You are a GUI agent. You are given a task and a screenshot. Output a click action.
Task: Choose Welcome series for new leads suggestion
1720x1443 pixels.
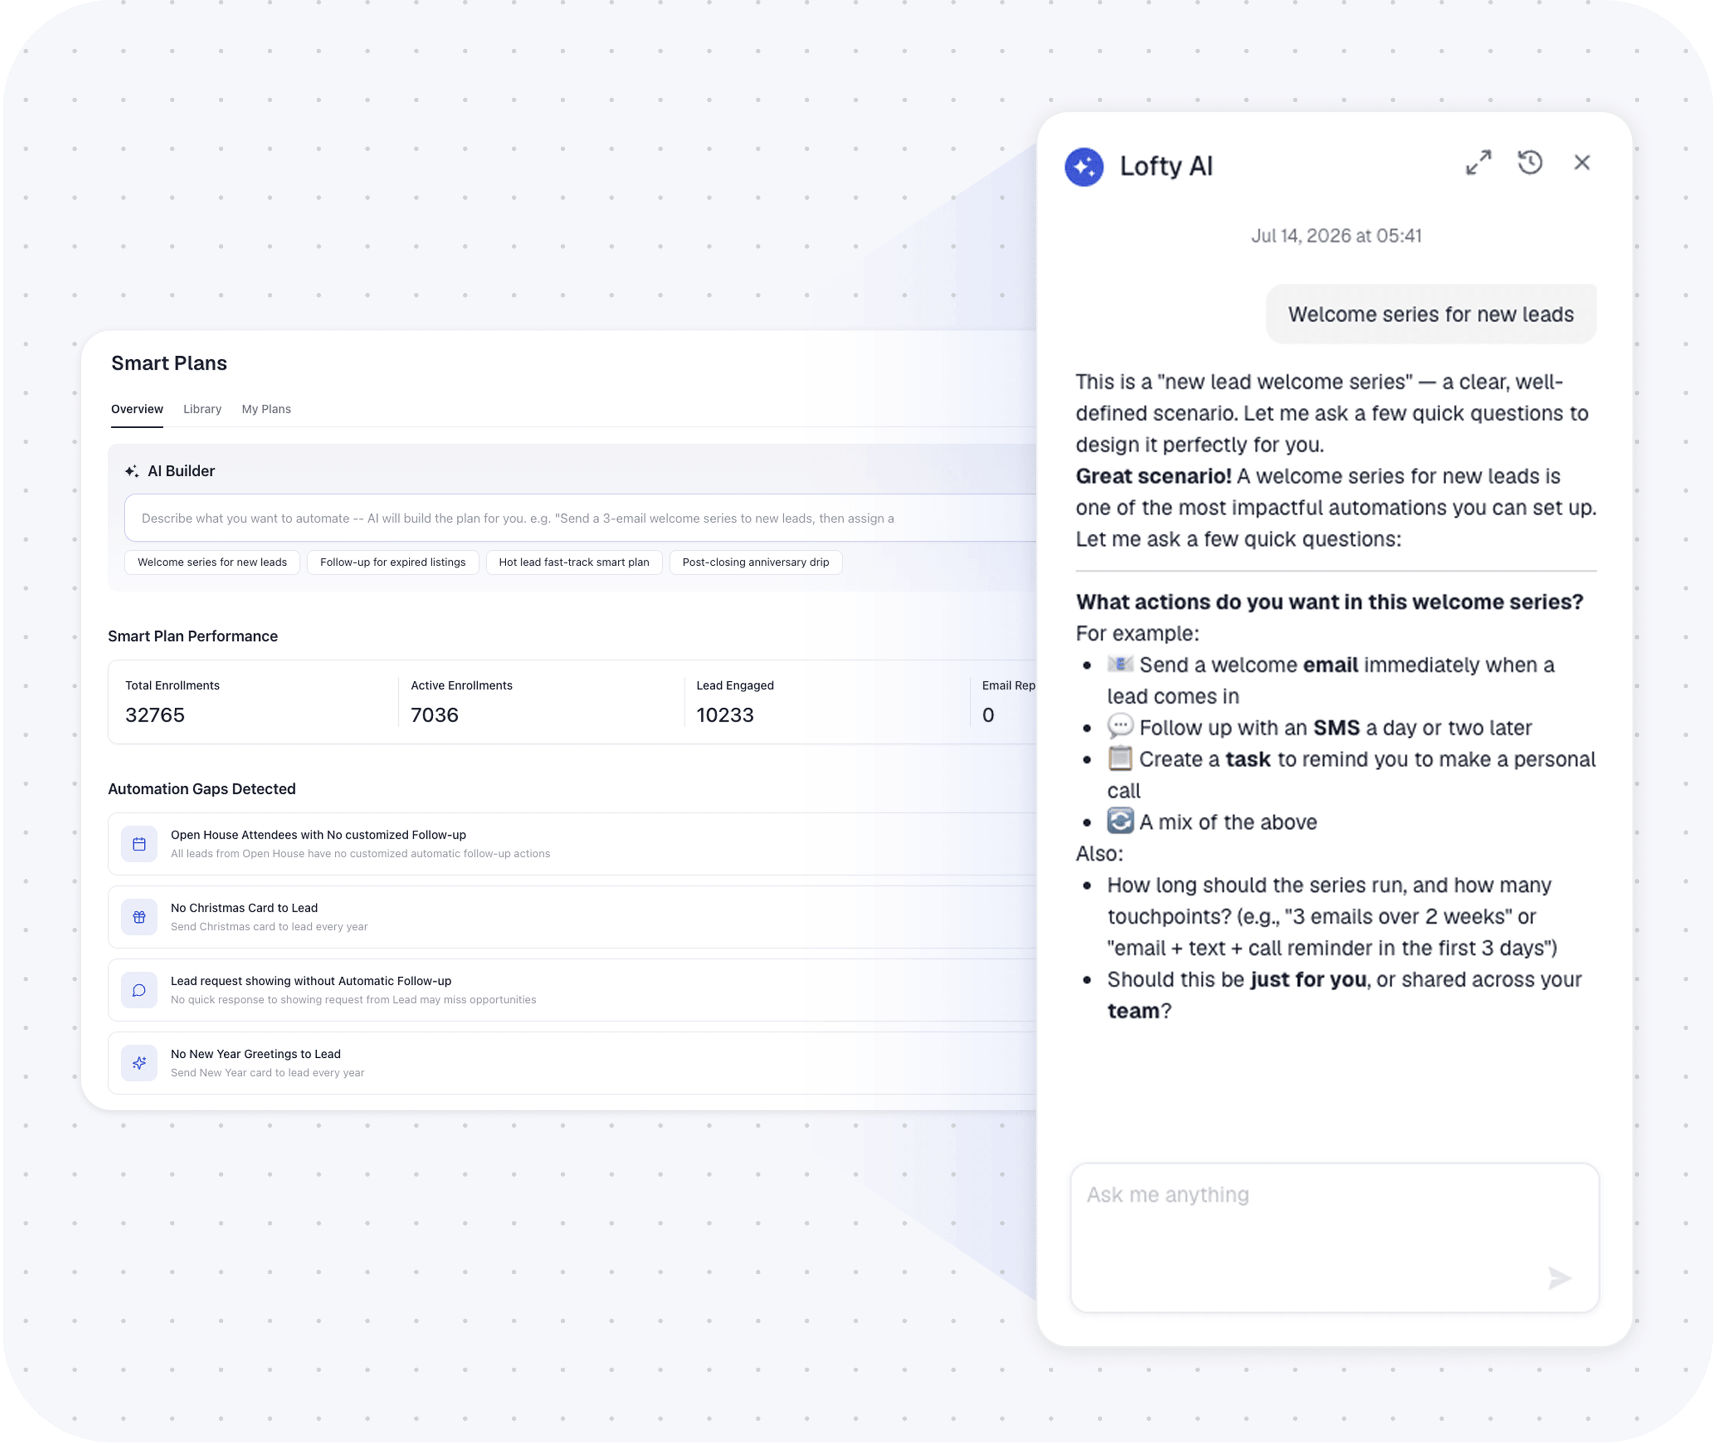[x=212, y=562]
